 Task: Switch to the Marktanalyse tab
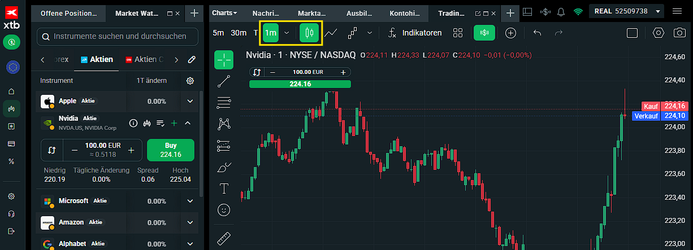311,12
